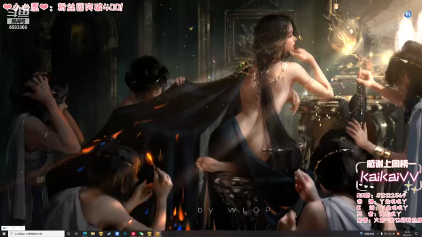Screen dimensions: 422x237
Task: Launch Microsoft Edge from the taskbar
Action: [85, 234]
